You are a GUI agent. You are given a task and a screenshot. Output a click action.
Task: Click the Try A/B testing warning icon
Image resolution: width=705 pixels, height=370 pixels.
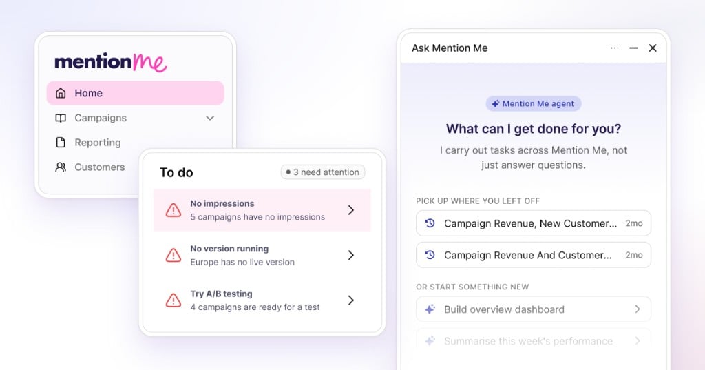[x=173, y=300]
